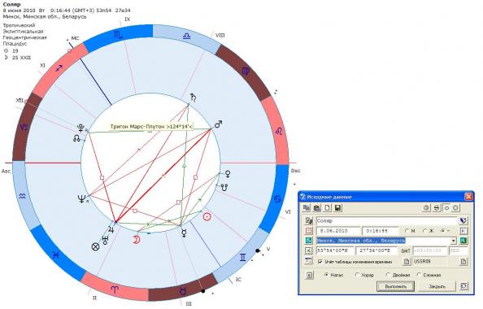Toggle the time change tables checkbox

[320, 262]
